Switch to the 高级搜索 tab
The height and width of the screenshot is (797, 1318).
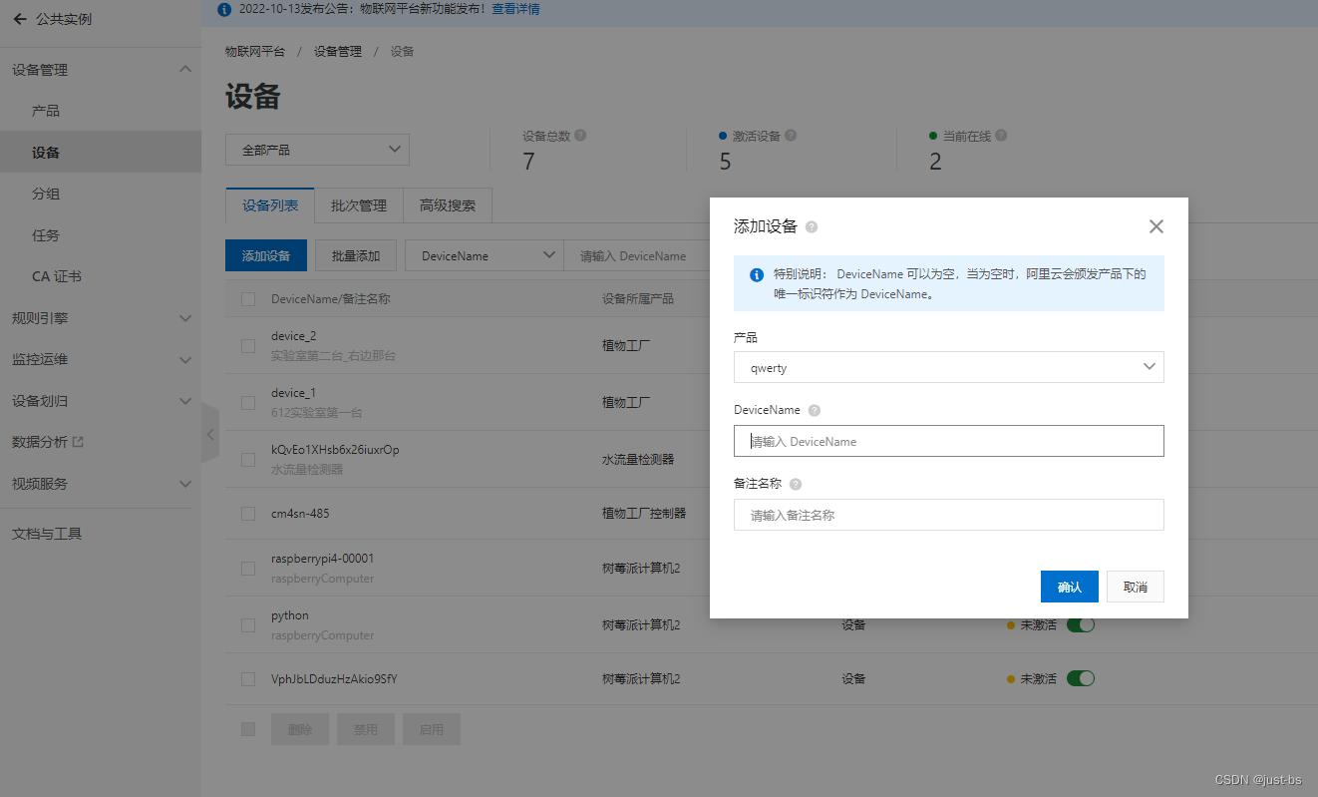pos(448,205)
